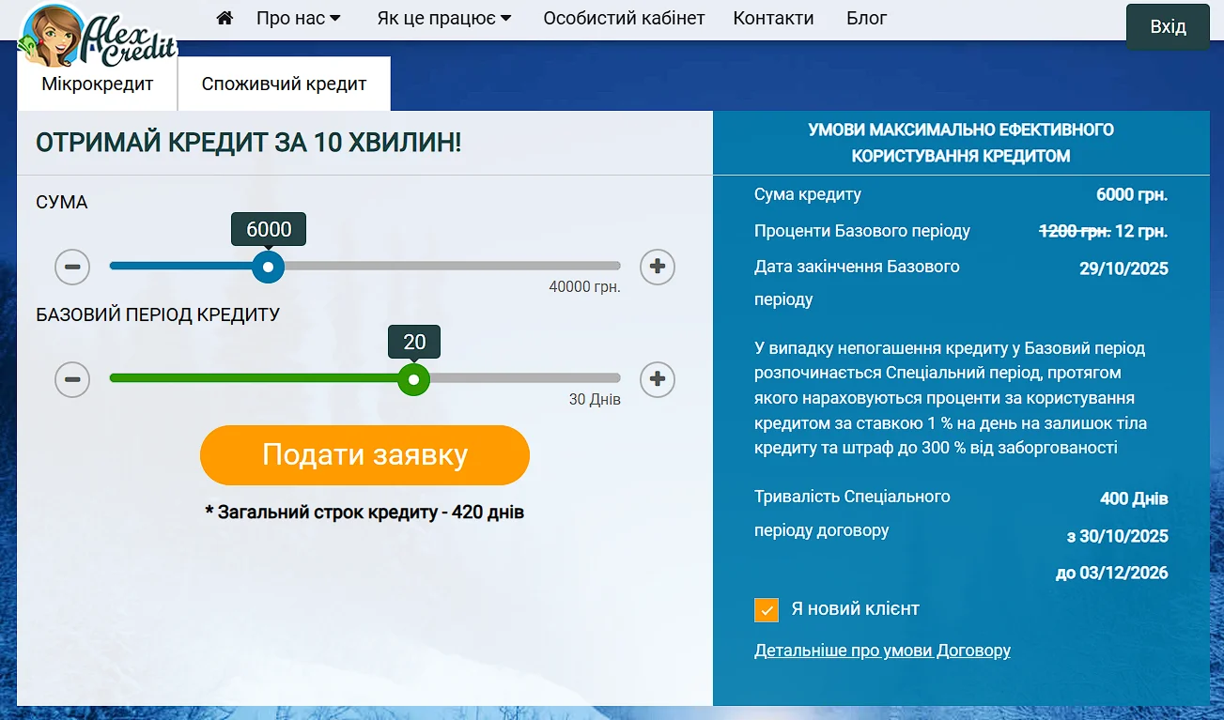Click the blue loan amount slider handle
This screenshot has height=720, width=1224.
269,267
